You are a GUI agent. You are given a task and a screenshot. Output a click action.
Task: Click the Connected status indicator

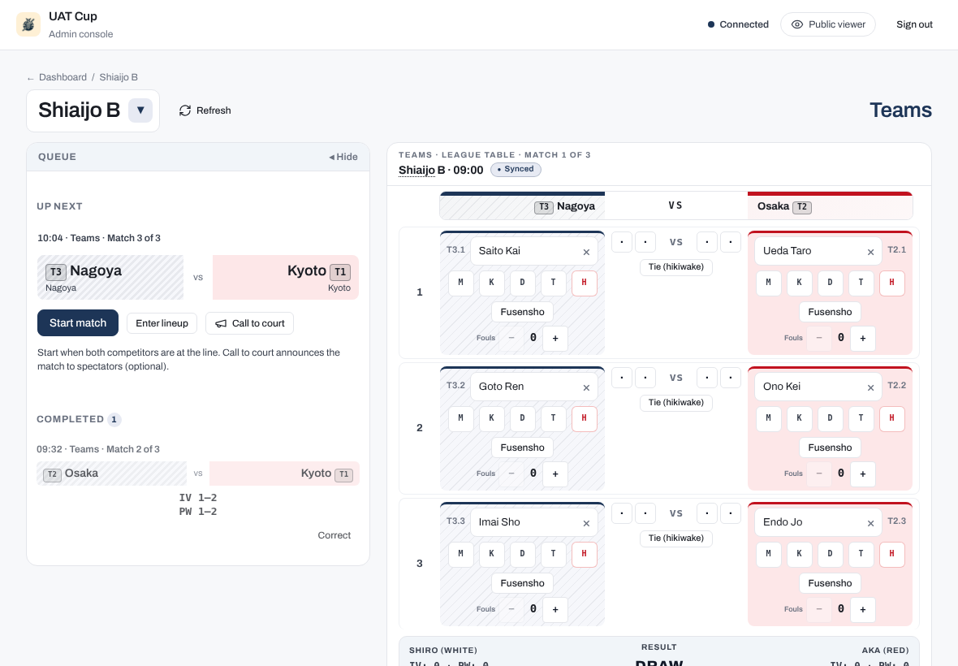(738, 24)
